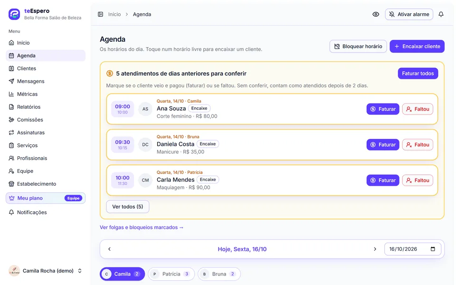
Task: Click the AS avatar of Ana Souza
Action: pos(145,109)
